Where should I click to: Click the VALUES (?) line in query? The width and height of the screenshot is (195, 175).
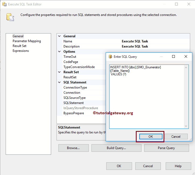coord(118,74)
